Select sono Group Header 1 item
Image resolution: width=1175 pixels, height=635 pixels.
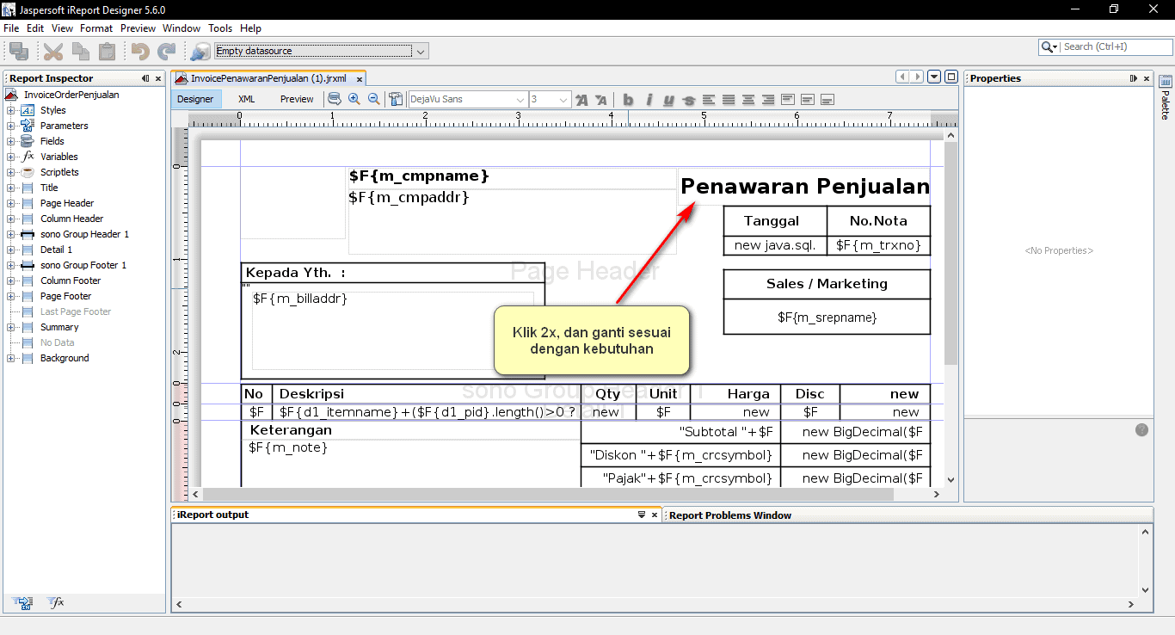[84, 234]
